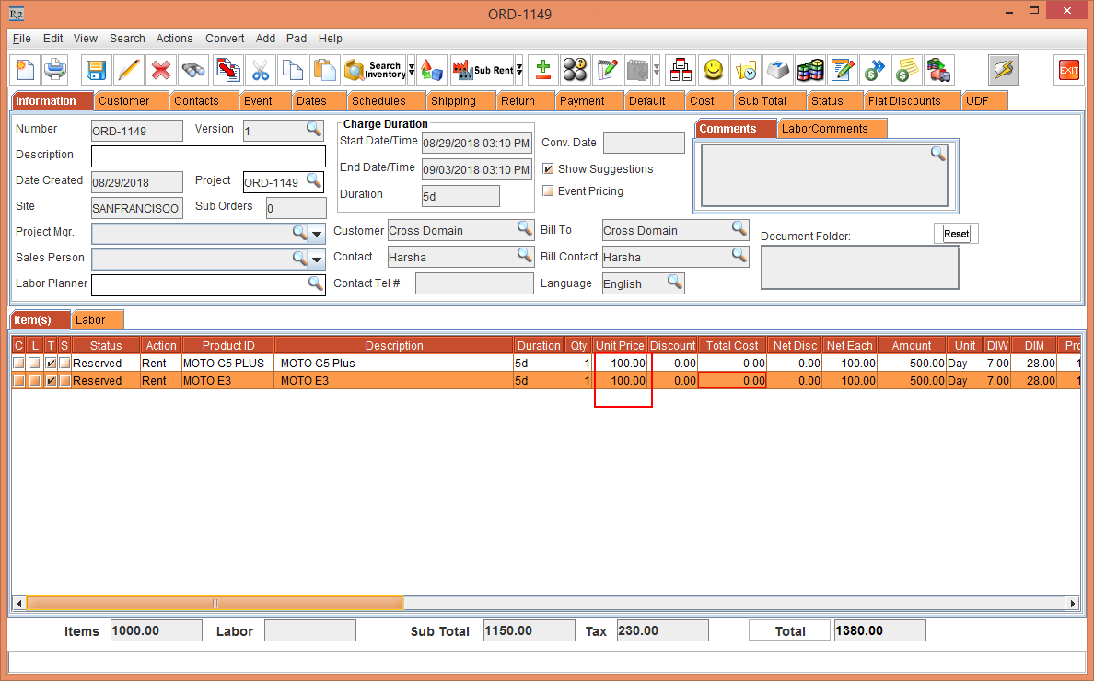Image resolution: width=1094 pixels, height=681 pixels.
Task: Click the scissors cut icon
Action: coord(261,70)
